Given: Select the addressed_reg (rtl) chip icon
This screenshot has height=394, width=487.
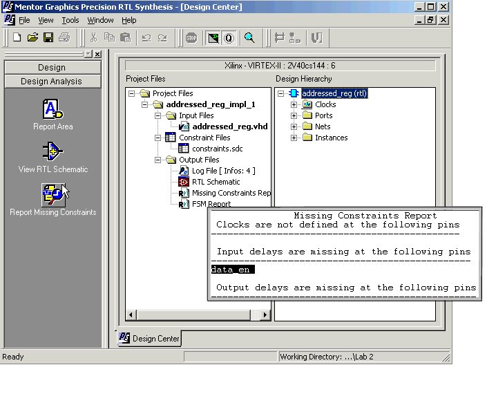Looking at the screenshot, I should 294,93.
